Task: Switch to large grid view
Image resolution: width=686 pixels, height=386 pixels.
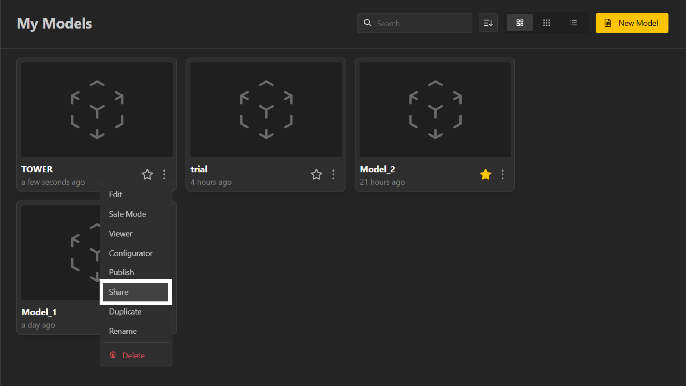Action: [520, 23]
